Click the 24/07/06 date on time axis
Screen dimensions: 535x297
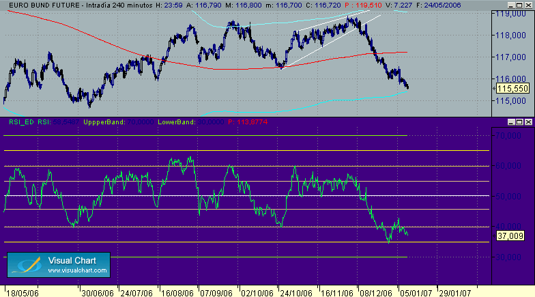point(136,293)
